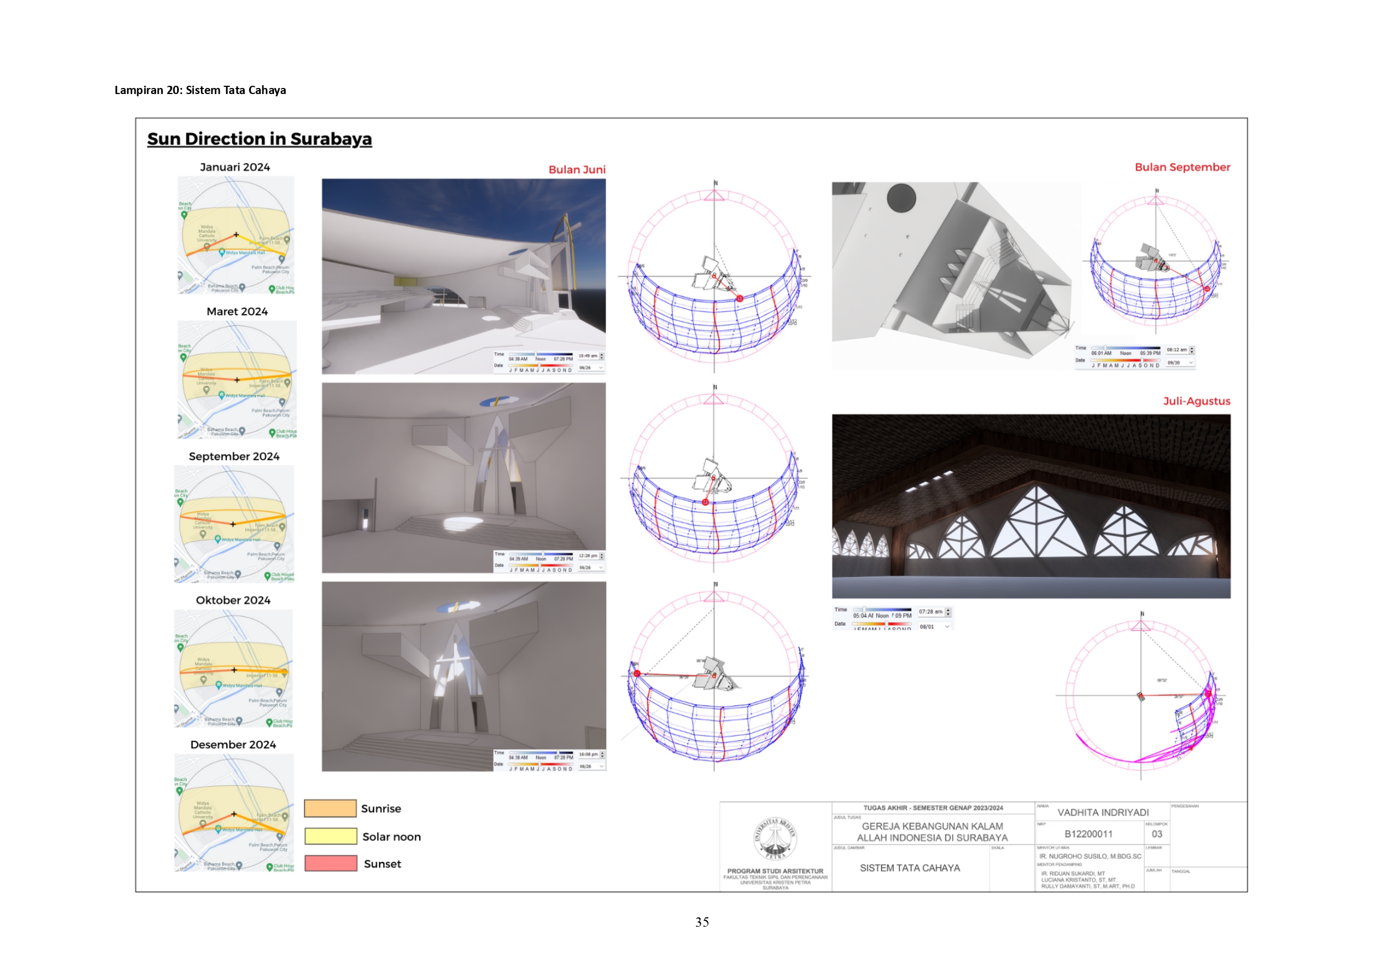
Task: Click the Bulan September top-view model image
Action: [956, 275]
